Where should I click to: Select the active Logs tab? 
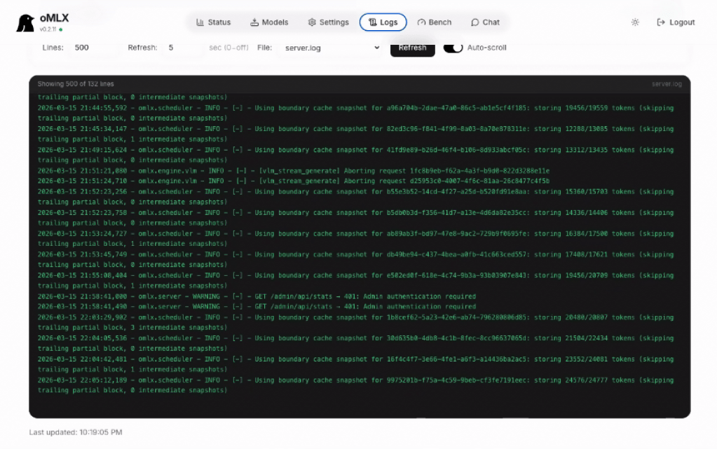click(383, 22)
